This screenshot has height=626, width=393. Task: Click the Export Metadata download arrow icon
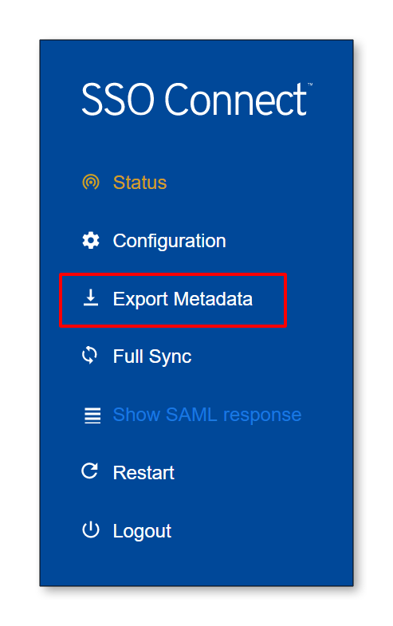coord(91,297)
